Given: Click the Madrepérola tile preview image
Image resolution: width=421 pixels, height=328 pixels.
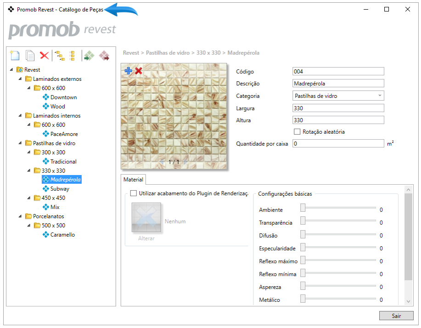Looking at the screenshot, I should point(174,116).
